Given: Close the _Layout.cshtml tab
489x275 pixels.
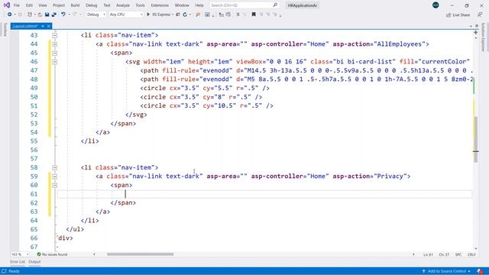Looking at the screenshot, I should point(49,26).
